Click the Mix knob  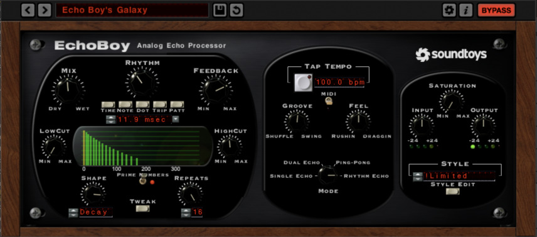click(x=68, y=90)
